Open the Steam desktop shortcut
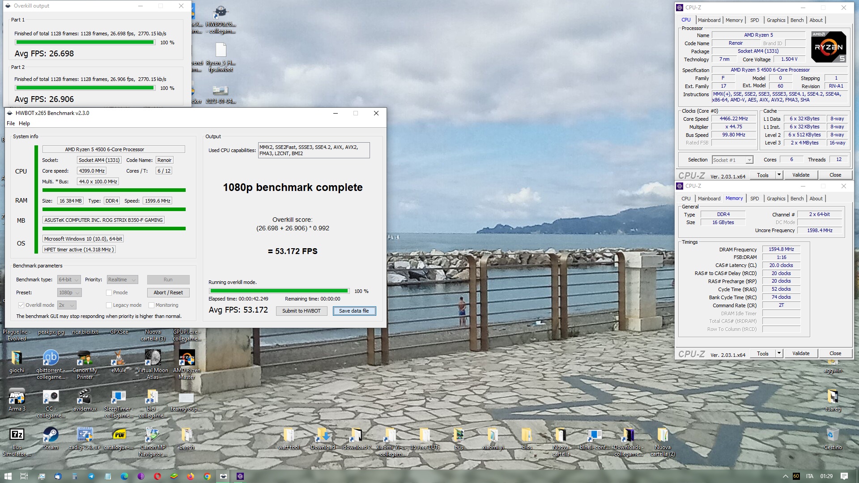 click(x=51, y=438)
